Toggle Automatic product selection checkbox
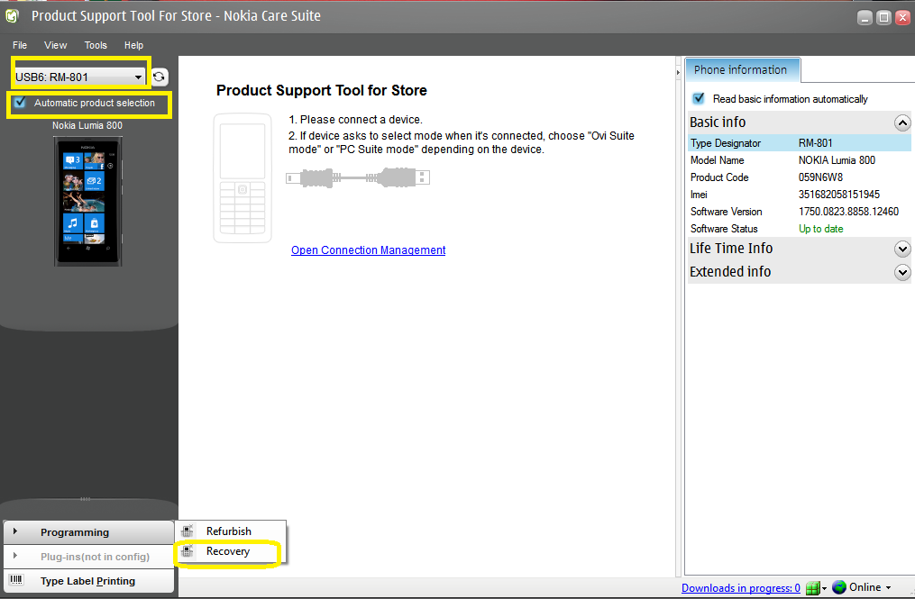This screenshot has width=915, height=599. coord(21,103)
